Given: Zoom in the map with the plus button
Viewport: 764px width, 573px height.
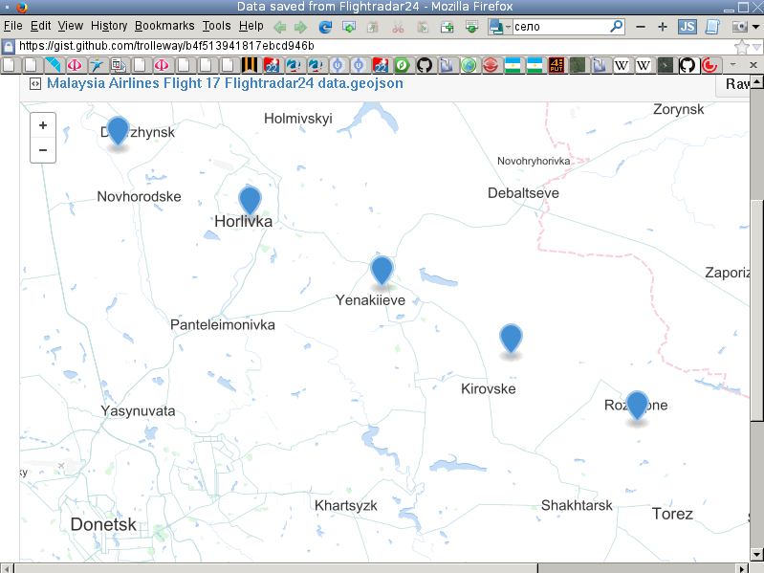Looking at the screenshot, I should [x=43, y=125].
